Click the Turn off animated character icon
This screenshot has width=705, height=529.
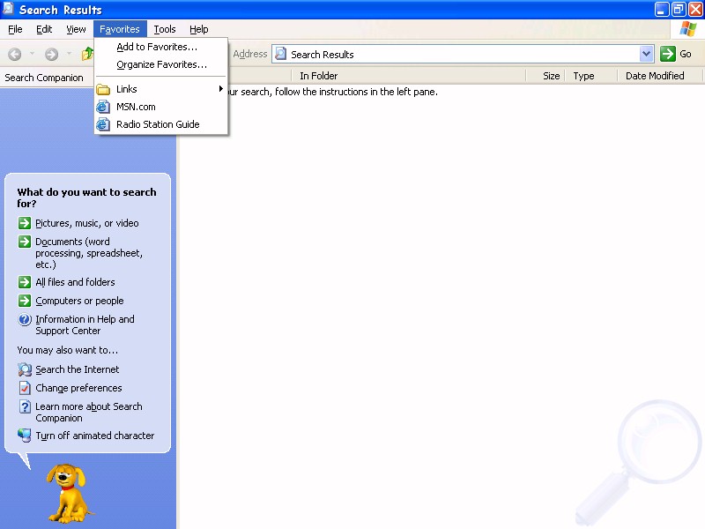tap(25, 436)
